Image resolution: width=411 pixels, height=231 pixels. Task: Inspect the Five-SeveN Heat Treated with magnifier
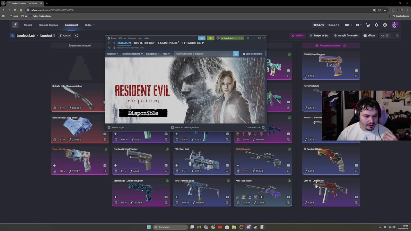(x=166, y=171)
